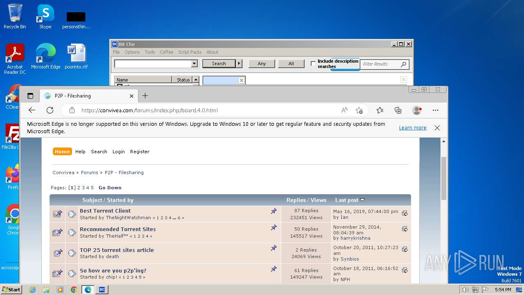The width and height of the screenshot is (524, 295).
Task: Click the All button in Bit Che
Action: [291, 64]
